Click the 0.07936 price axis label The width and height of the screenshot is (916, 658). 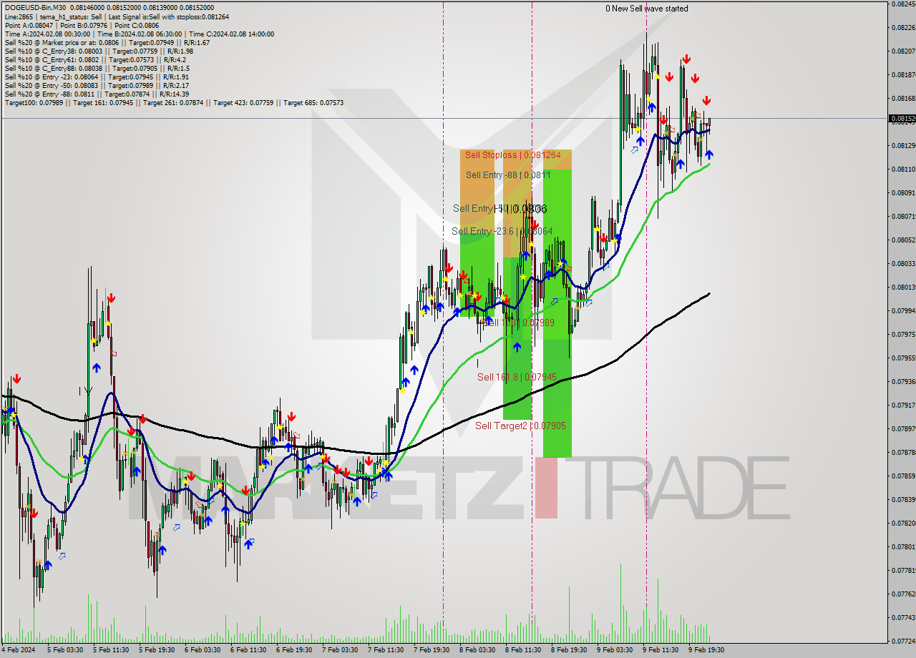click(x=903, y=381)
